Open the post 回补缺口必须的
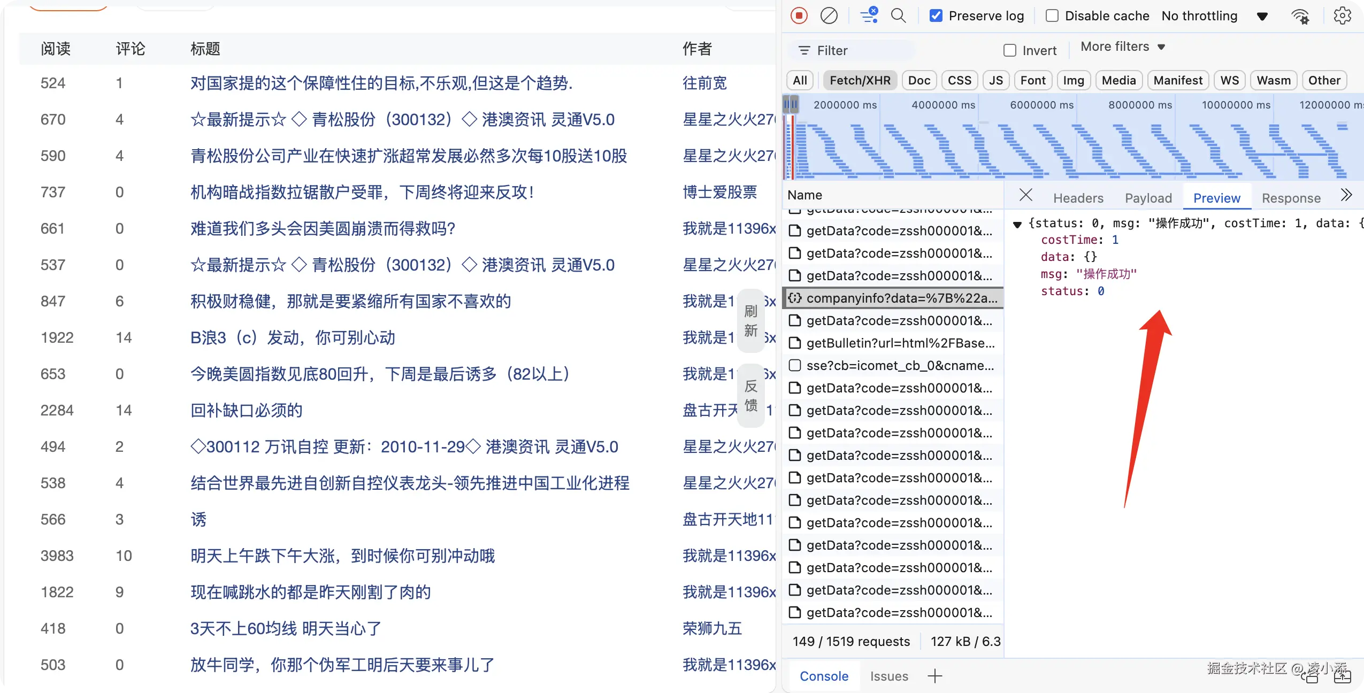Viewport: 1364px width, 693px height. click(x=247, y=410)
